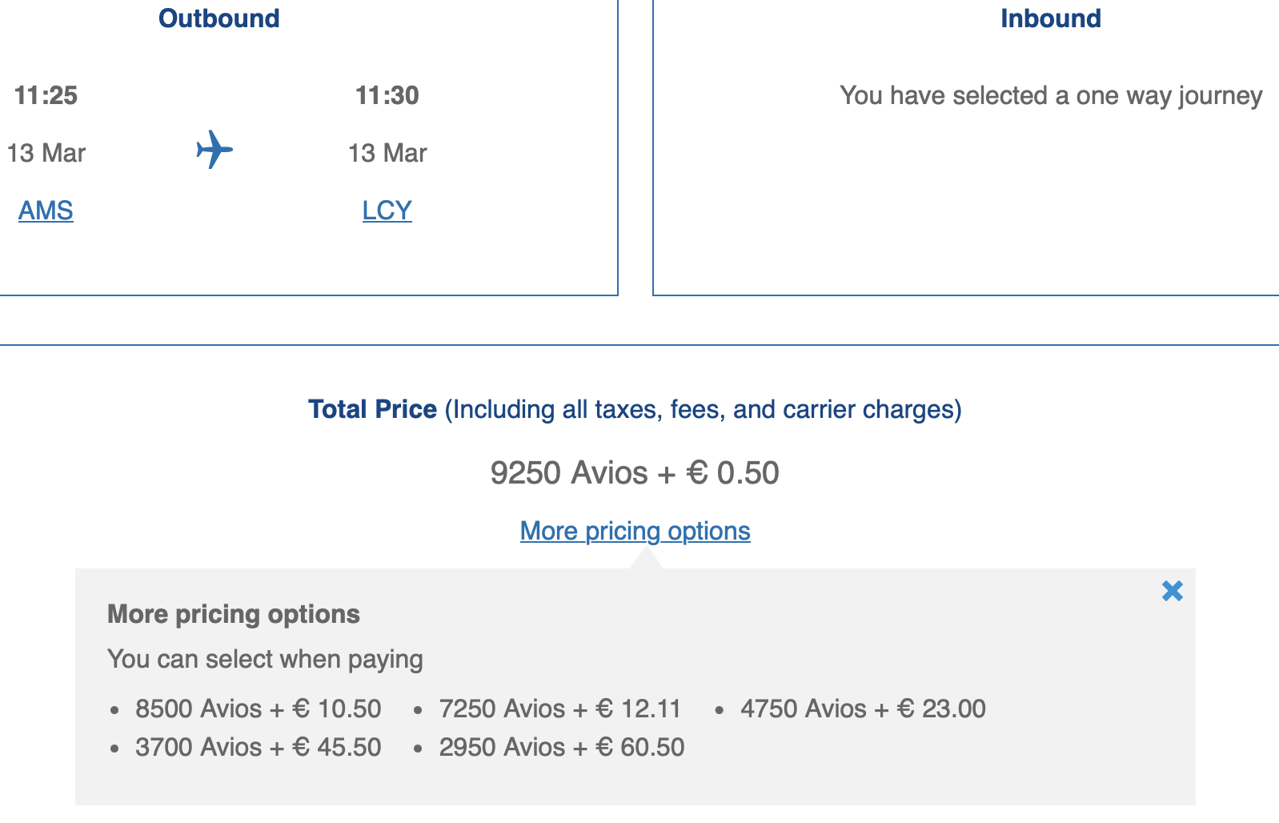Click the Outbound section heading
The height and width of the screenshot is (823, 1279).
219,18
